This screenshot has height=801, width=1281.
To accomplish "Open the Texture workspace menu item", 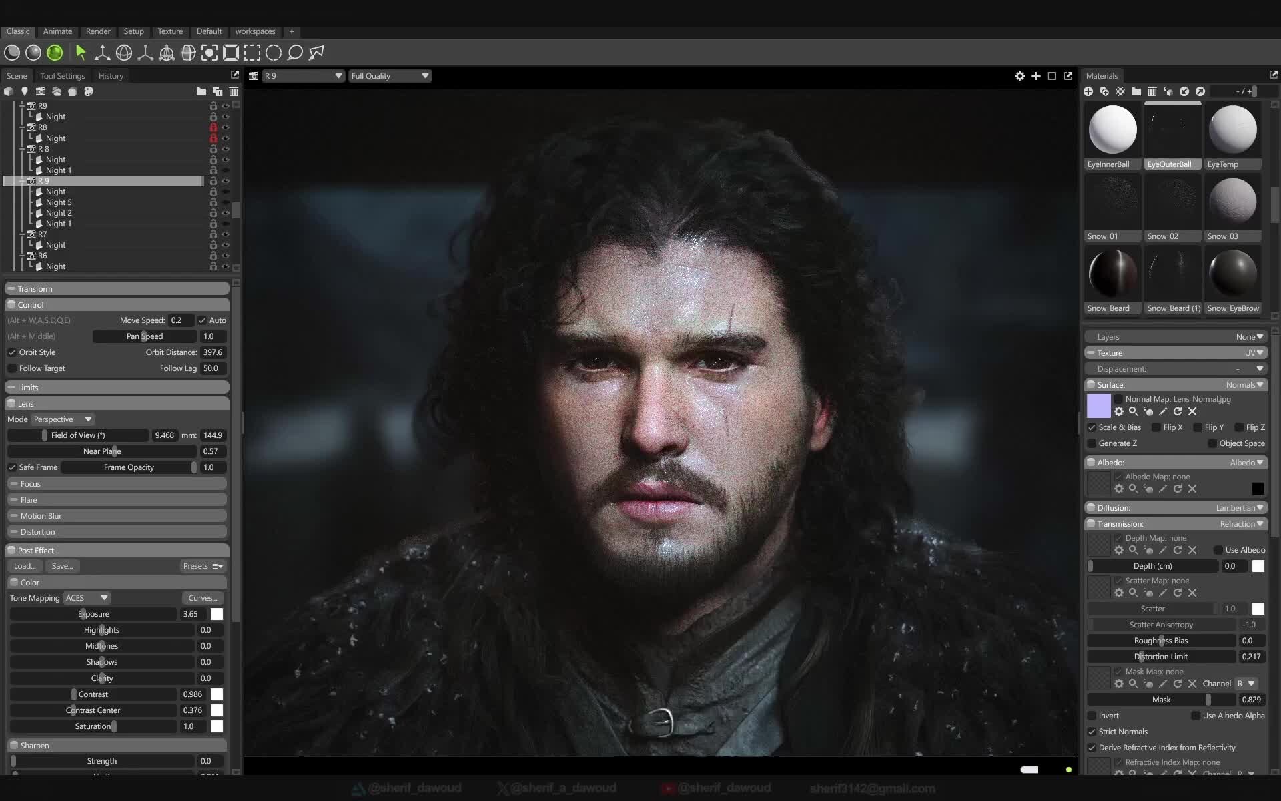I will [170, 31].
